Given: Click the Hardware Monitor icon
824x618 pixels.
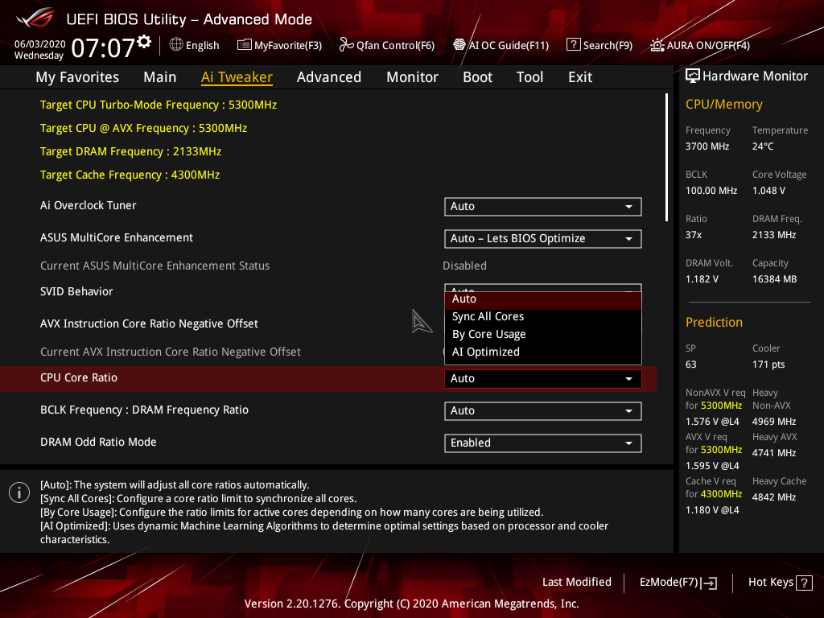Looking at the screenshot, I should (x=693, y=75).
